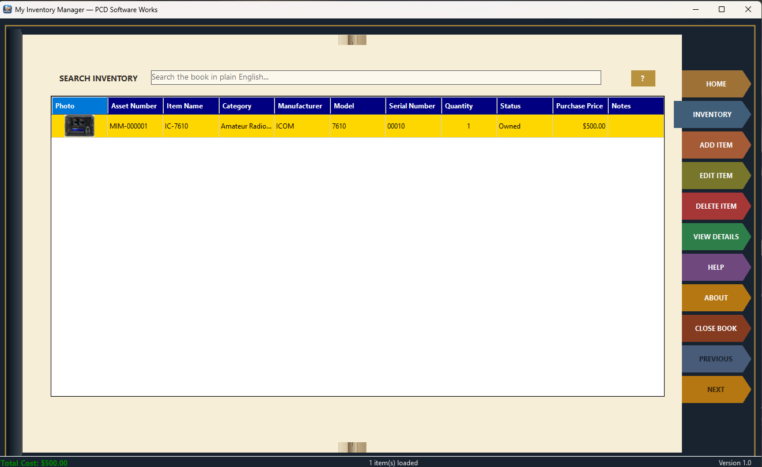Image resolution: width=762 pixels, height=467 pixels.
Task: Sort by the Category column header
Action: (247, 106)
